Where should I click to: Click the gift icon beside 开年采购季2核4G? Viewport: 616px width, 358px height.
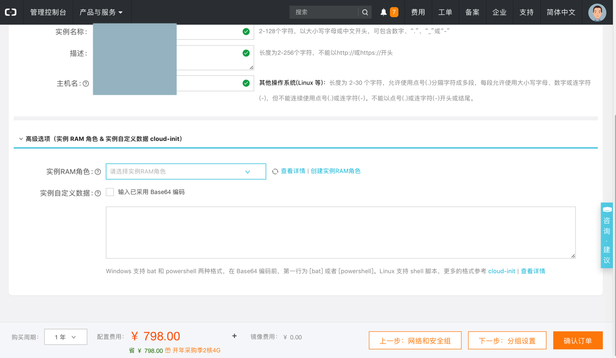pos(167,350)
